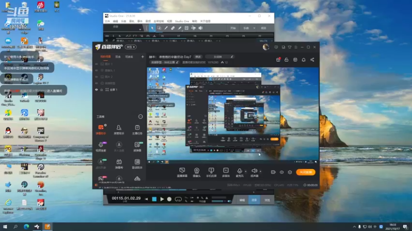Screen dimensions: 412x231
Task: Open the type pill beside the app logo
Action: click(x=131, y=47)
